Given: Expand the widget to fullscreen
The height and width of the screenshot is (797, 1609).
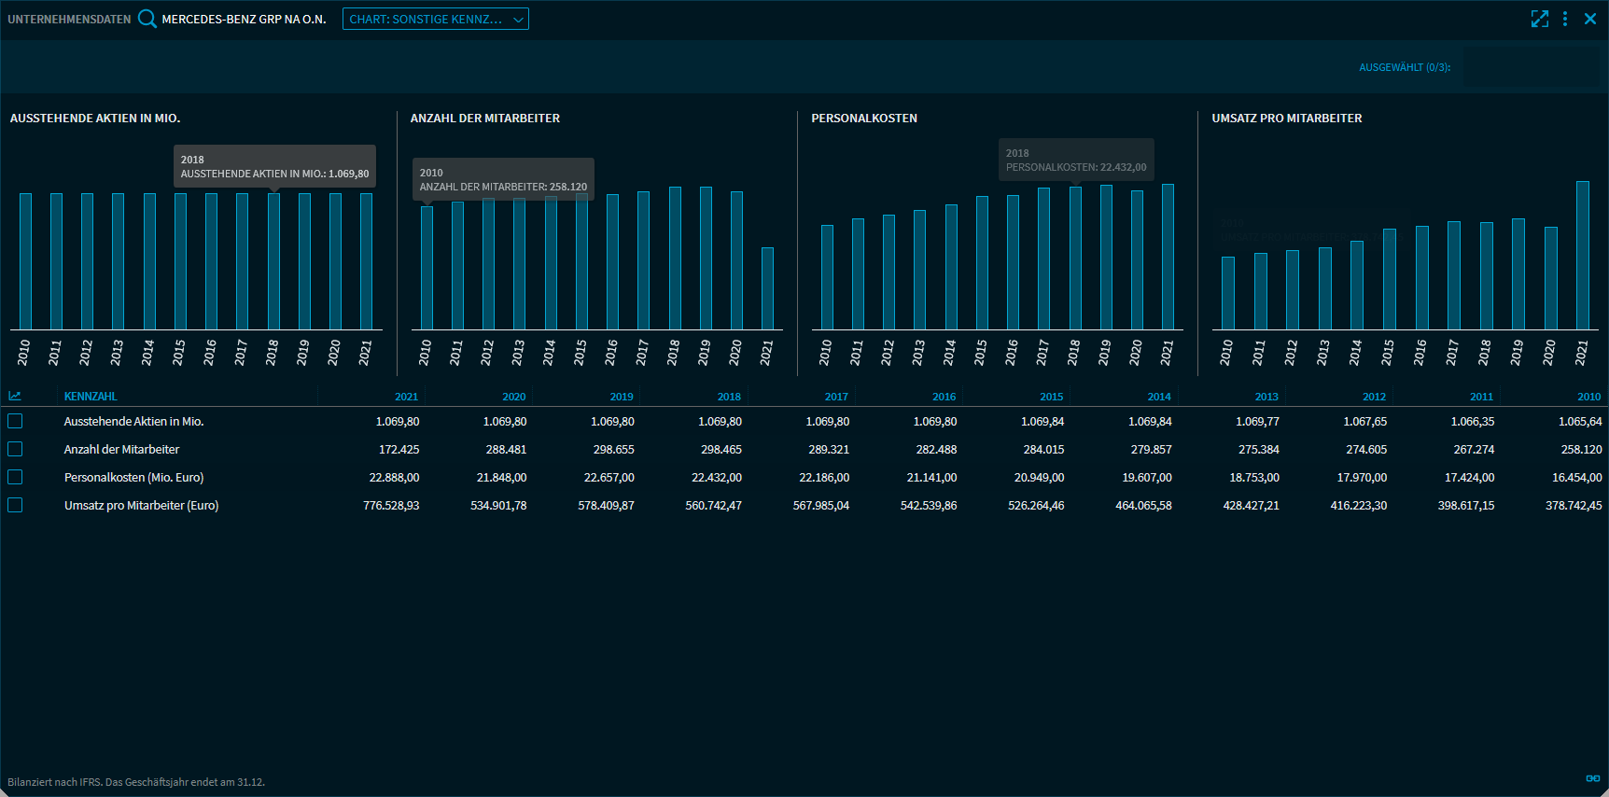Looking at the screenshot, I should pos(1540,19).
